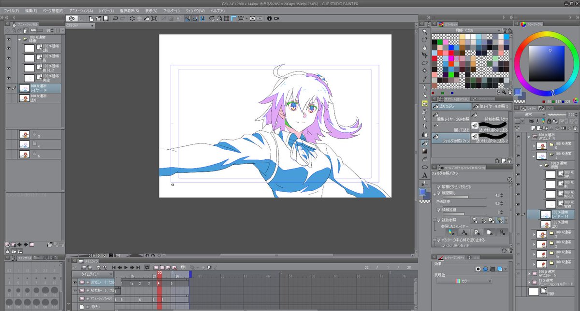Select the Fill bucket tool in tool palette
Image resolution: width=580 pixels, height=311 pixels.
click(424, 143)
